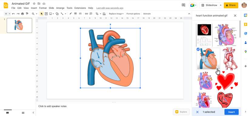
Task: Click the Share button
Action: (231, 5)
